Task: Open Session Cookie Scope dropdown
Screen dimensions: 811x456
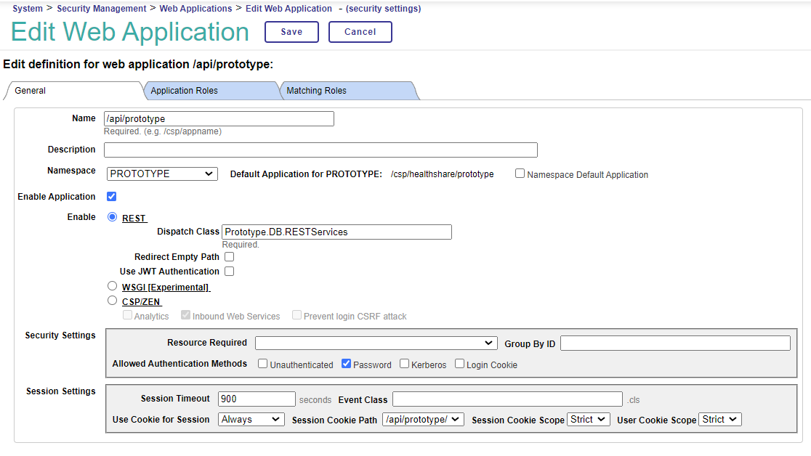Action: click(x=588, y=420)
